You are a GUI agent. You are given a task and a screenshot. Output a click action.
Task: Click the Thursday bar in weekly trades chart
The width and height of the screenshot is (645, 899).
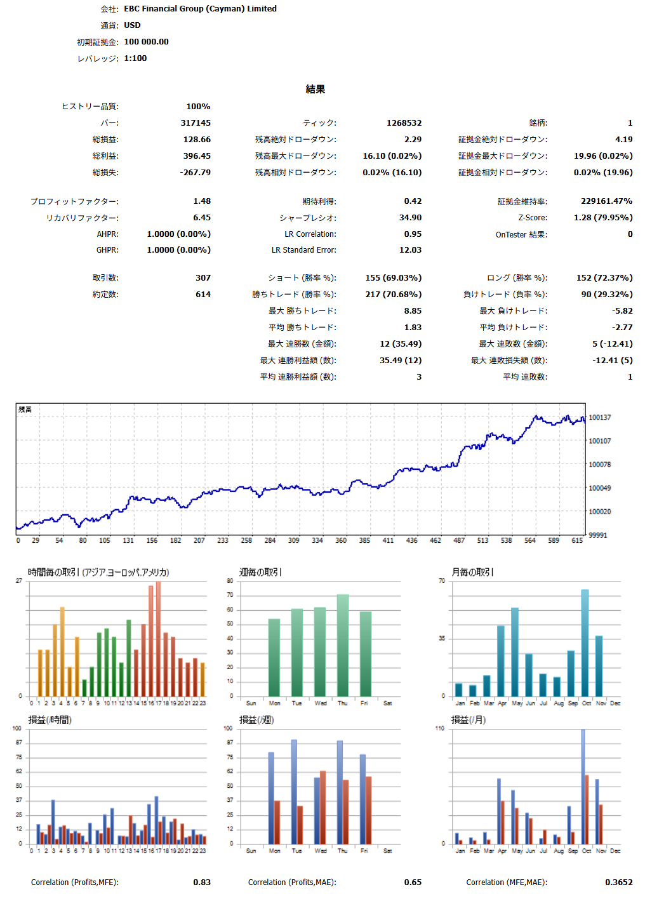tap(343, 644)
